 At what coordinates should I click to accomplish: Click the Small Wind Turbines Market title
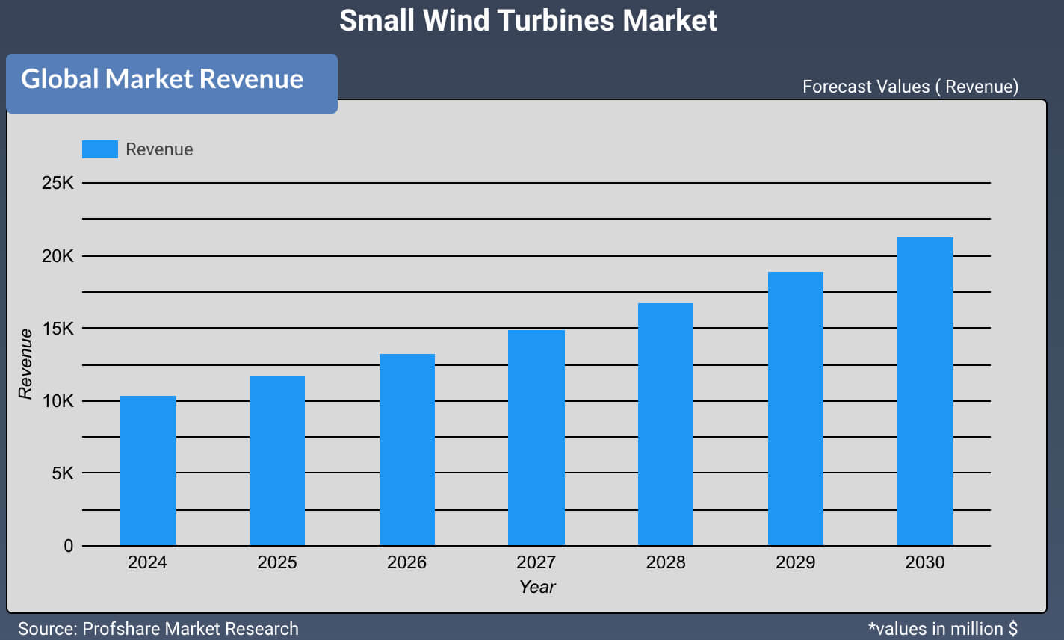coord(528,20)
